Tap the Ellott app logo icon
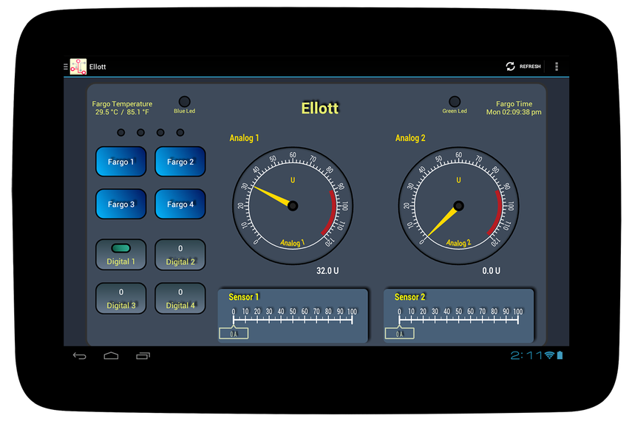The image size is (632, 421). [x=78, y=66]
